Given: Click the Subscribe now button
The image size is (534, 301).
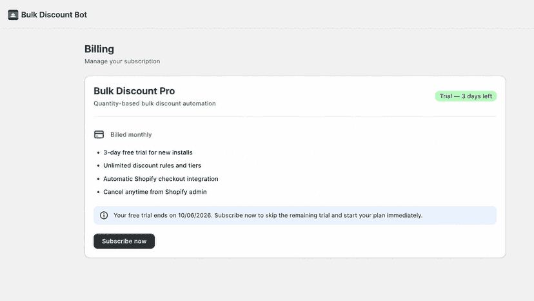Looking at the screenshot, I should tap(124, 242).
